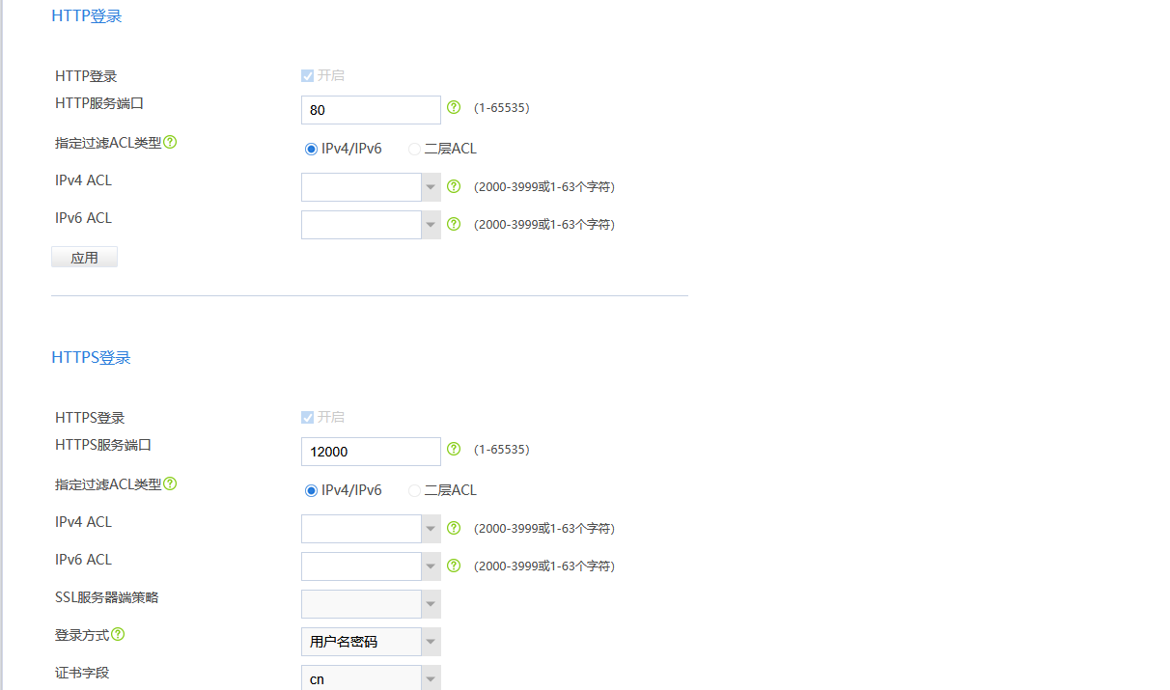Click the HTTPS服务端口 input field with 12000
Viewport: 1170px width, 690px height.
[371, 452]
